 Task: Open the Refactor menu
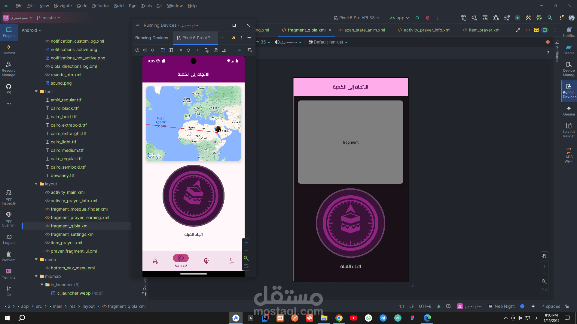click(100, 6)
